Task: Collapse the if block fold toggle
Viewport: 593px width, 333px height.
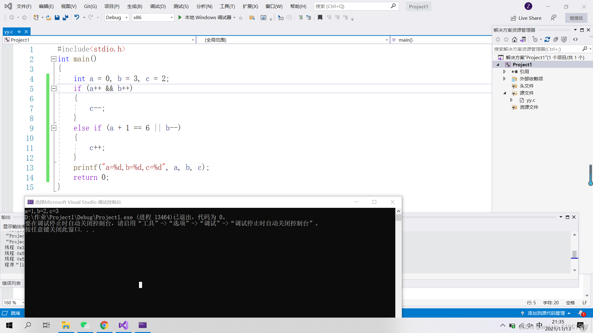Action: tap(53, 88)
